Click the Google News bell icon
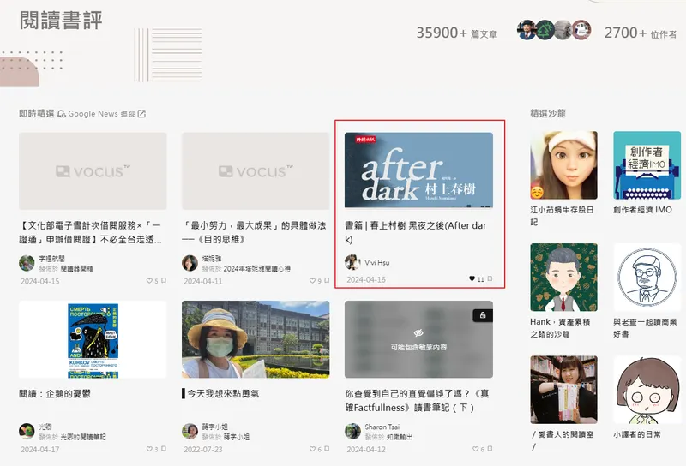The height and width of the screenshot is (466, 686). (61, 114)
